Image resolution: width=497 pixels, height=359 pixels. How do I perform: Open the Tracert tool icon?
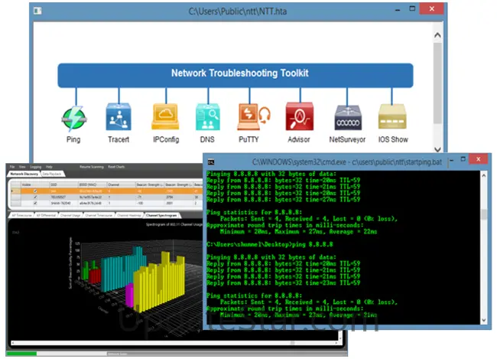(119, 116)
